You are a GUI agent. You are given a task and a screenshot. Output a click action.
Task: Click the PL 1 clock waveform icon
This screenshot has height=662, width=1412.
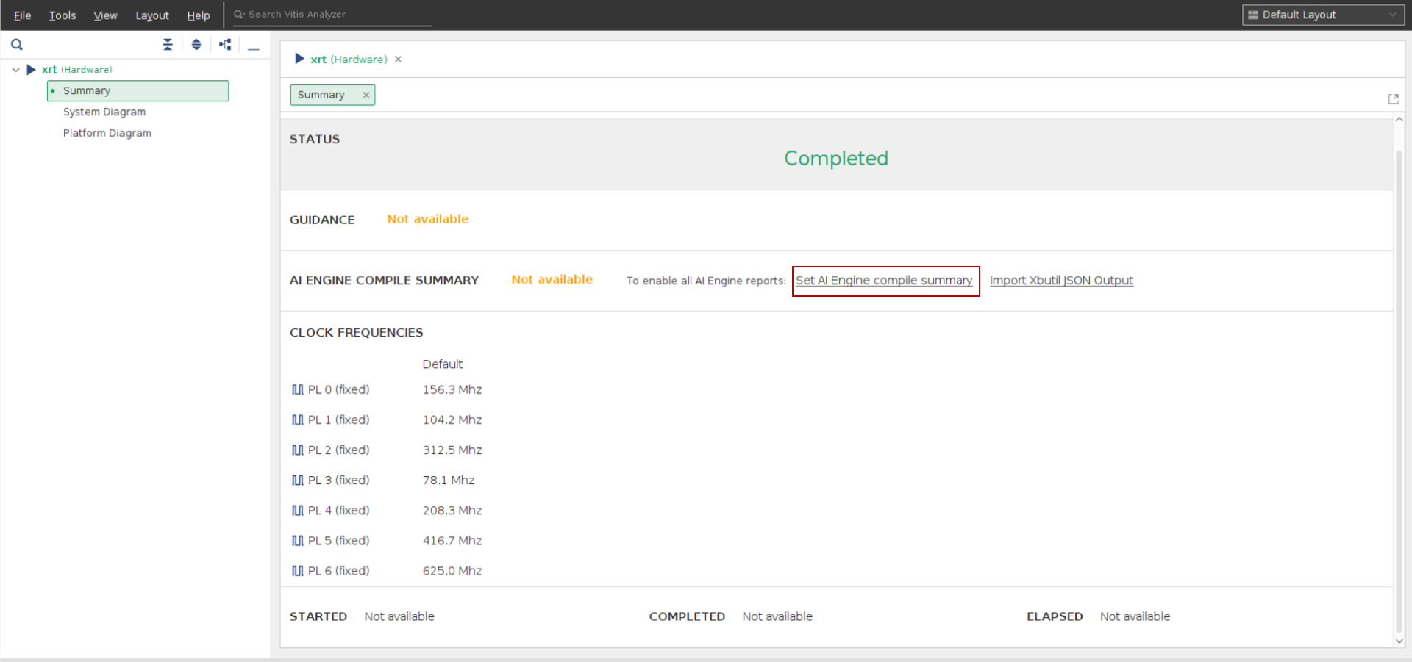pos(297,420)
